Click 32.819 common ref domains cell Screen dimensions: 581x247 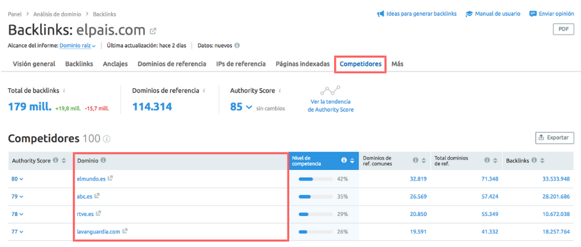(418, 179)
